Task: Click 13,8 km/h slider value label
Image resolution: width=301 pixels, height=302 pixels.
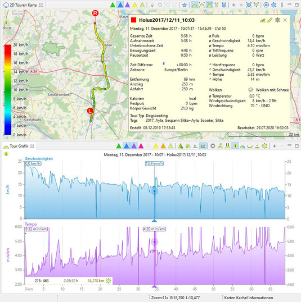Action: (x=154, y=163)
